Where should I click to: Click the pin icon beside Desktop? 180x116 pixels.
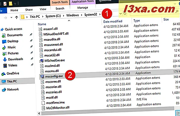[31, 40]
